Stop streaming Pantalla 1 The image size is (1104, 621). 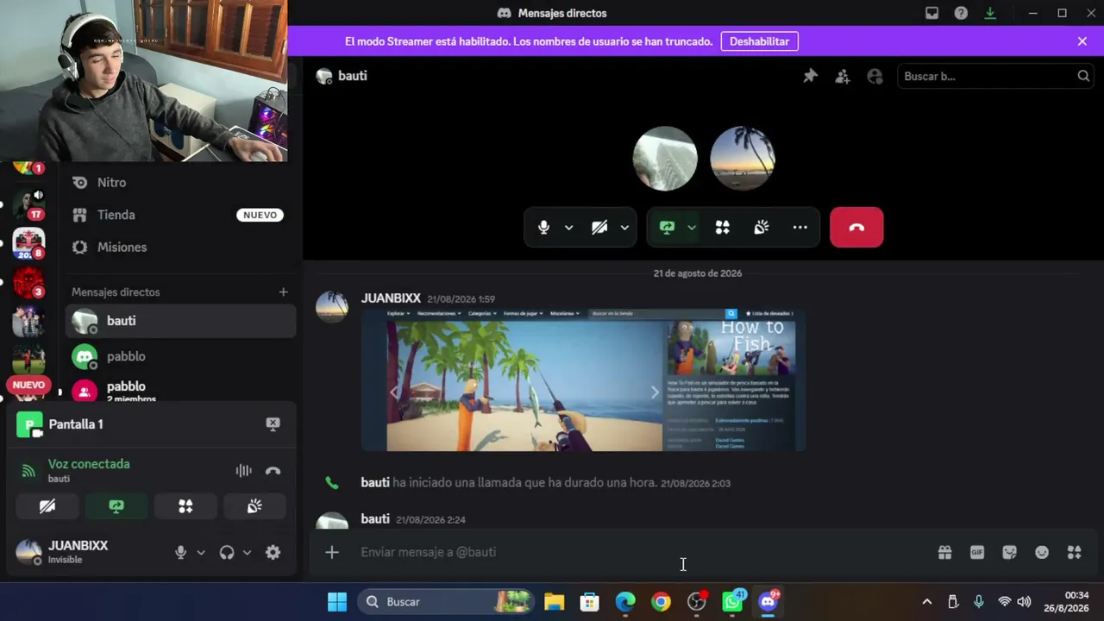(273, 423)
